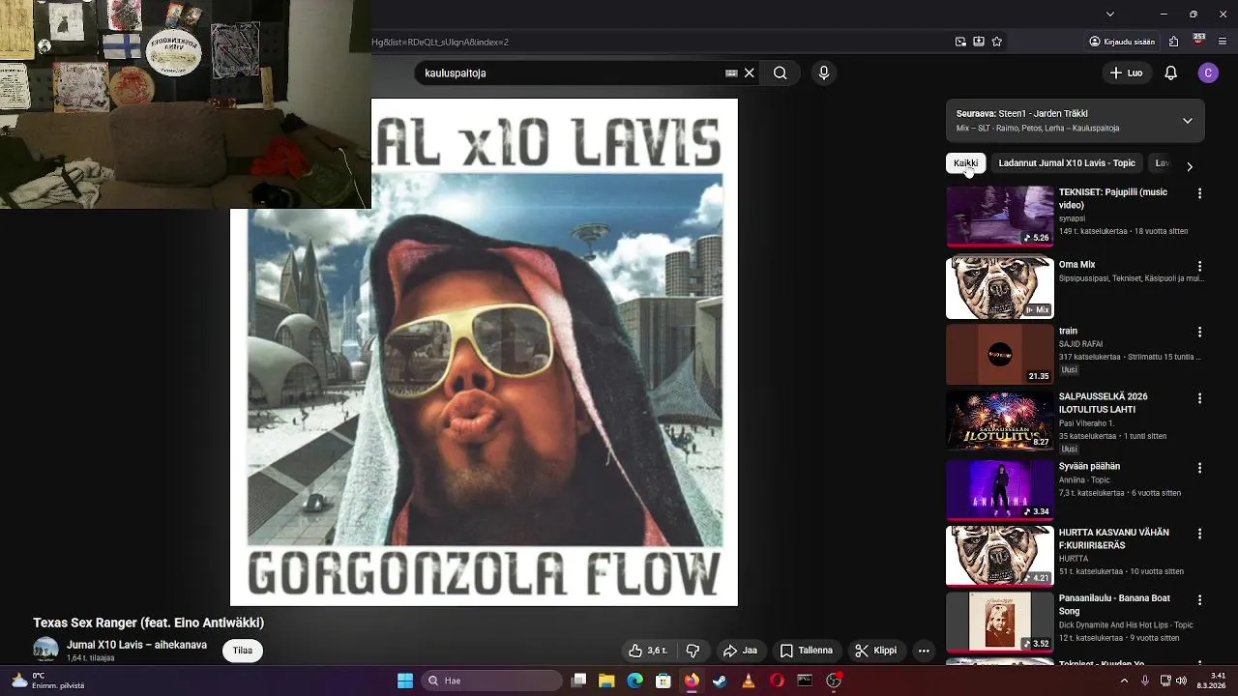Open the Firefox tab list dropdown arrow

point(1109,14)
